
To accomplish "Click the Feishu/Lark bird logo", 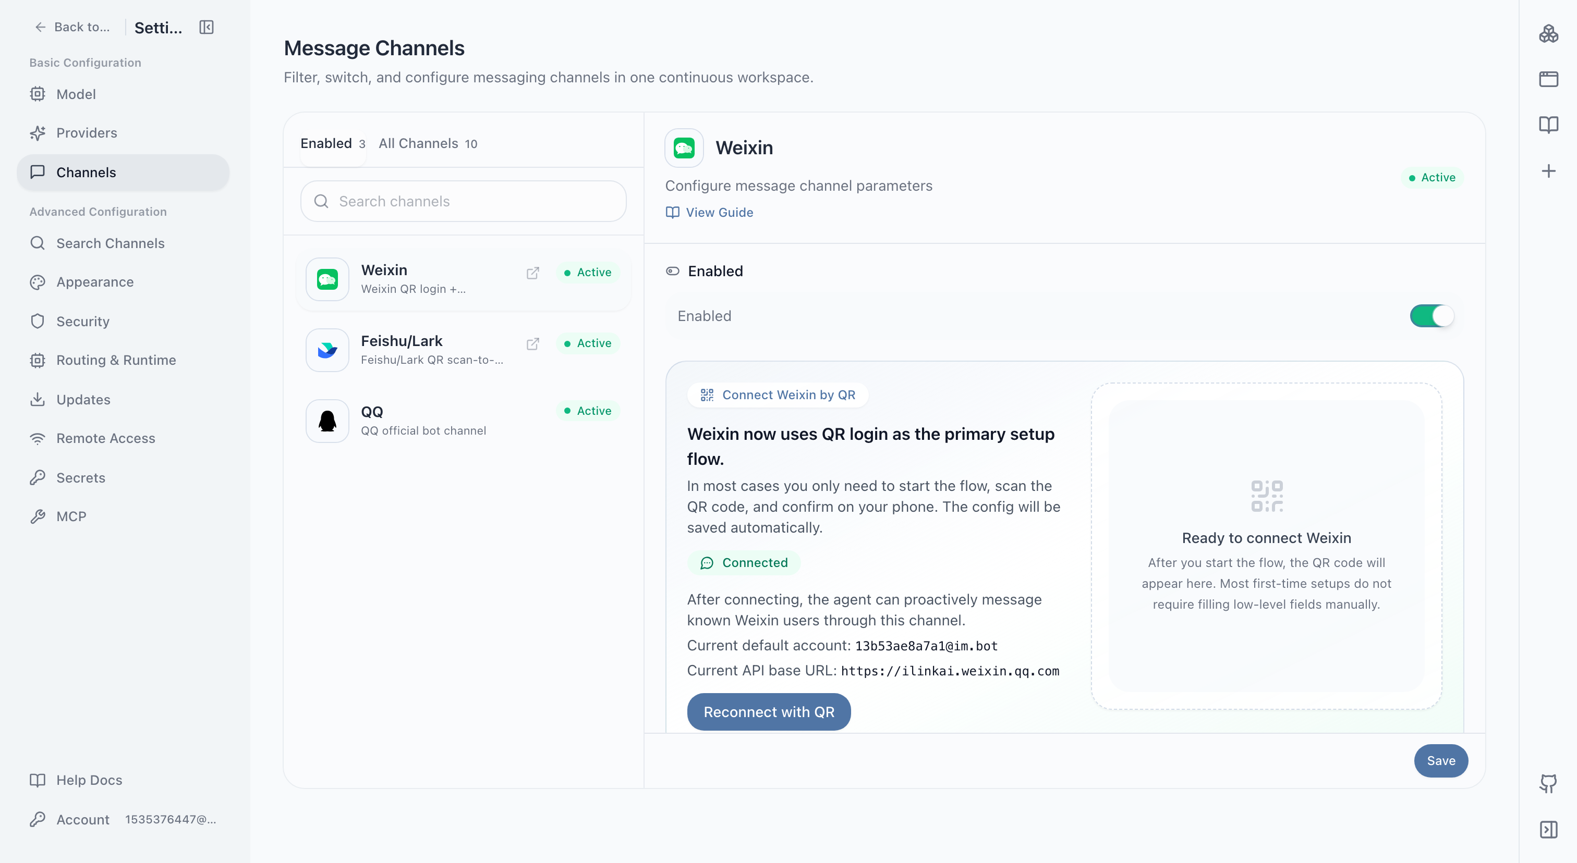I will (327, 350).
